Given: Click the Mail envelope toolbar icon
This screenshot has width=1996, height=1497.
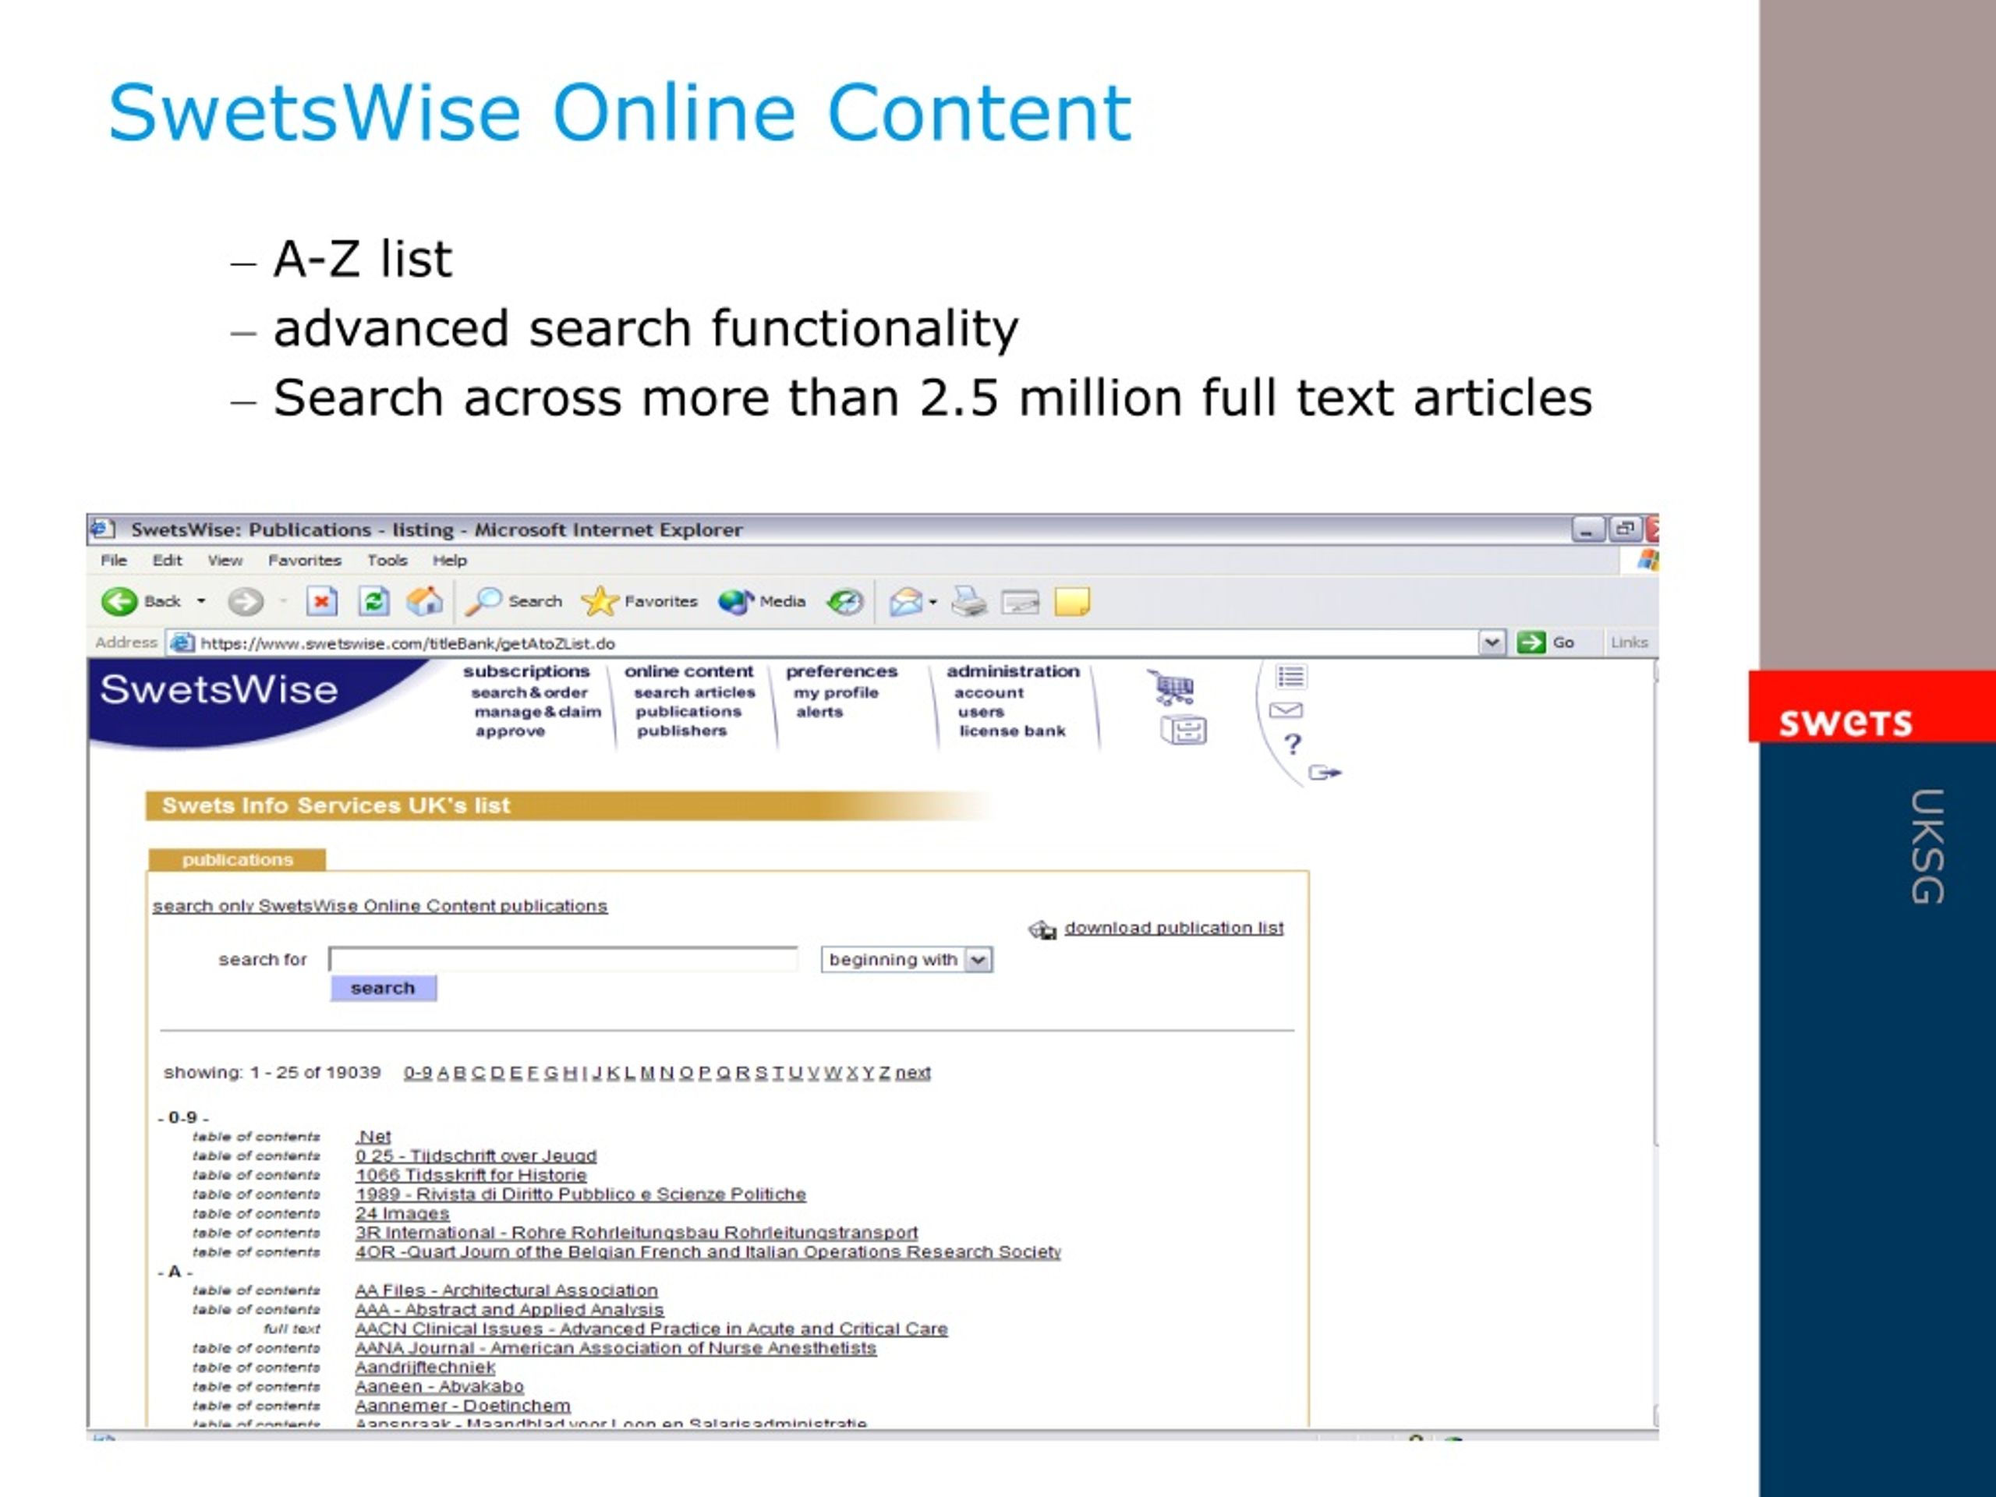Looking at the screenshot, I should [905, 601].
